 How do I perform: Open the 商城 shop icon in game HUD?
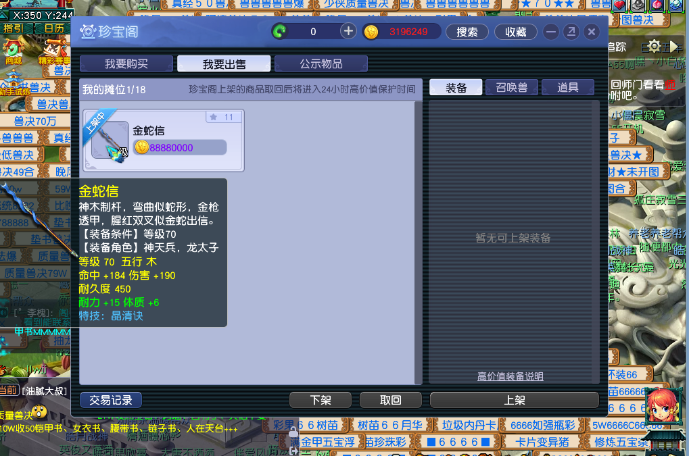click(14, 53)
